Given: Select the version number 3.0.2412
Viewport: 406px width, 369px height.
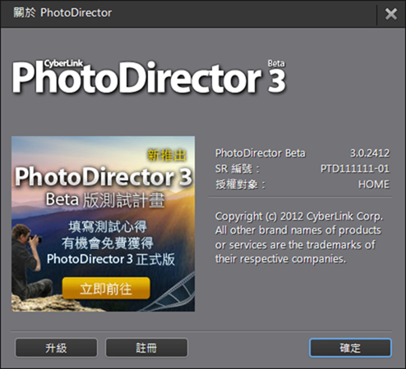Looking at the screenshot, I should [x=370, y=153].
